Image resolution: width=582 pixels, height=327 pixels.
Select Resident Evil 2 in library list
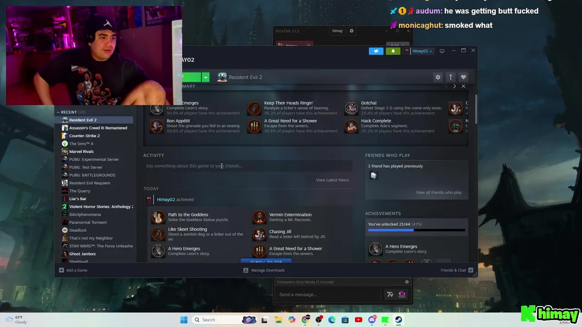pos(94,120)
